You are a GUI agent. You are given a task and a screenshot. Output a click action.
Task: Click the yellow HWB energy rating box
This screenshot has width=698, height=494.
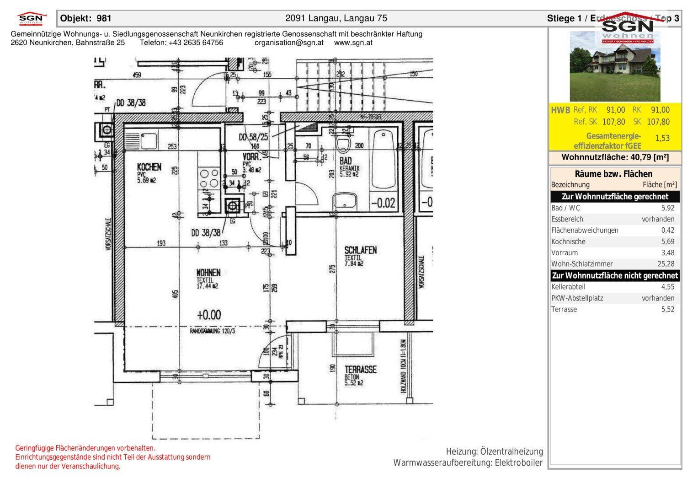tap(615, 127)
